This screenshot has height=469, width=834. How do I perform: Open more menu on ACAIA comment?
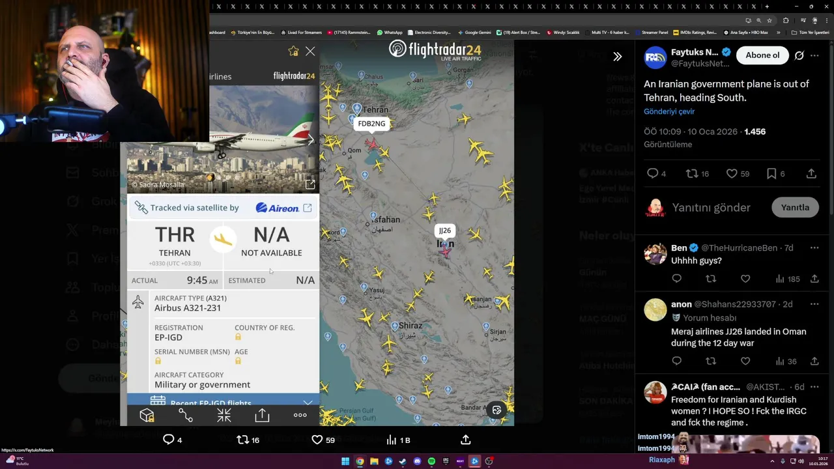pyautogui.click(x=814, y=387)
